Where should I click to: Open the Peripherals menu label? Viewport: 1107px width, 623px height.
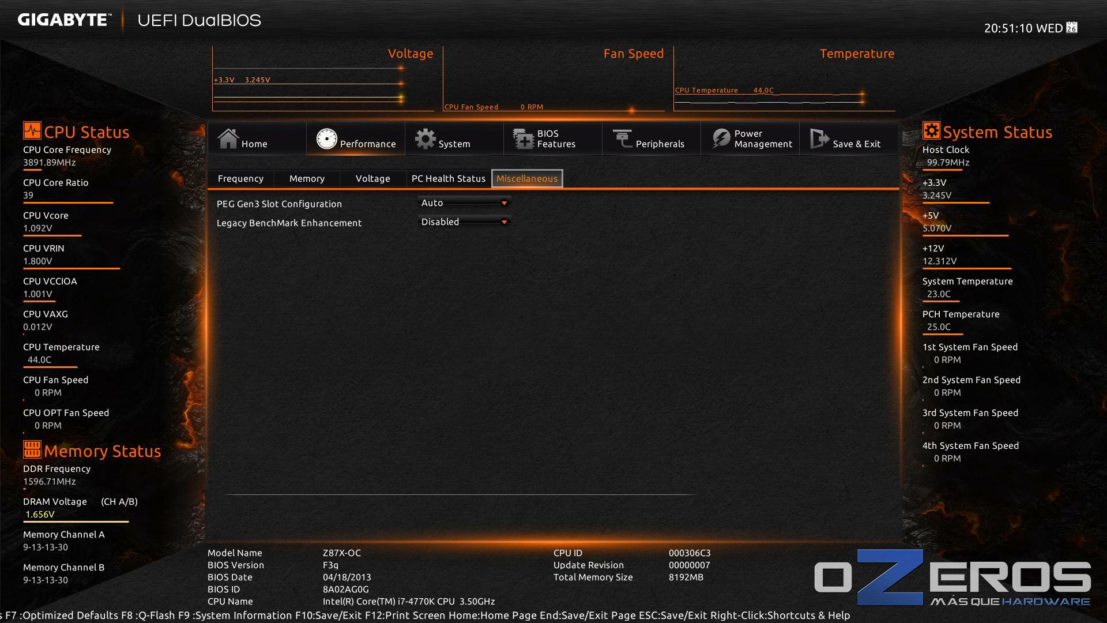660,144
